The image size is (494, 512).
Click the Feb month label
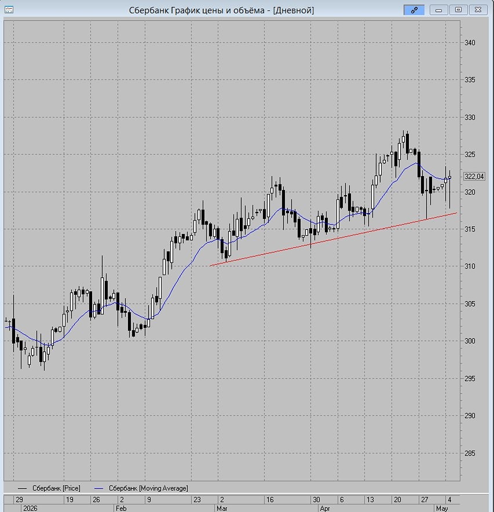(x=121, y=509)
